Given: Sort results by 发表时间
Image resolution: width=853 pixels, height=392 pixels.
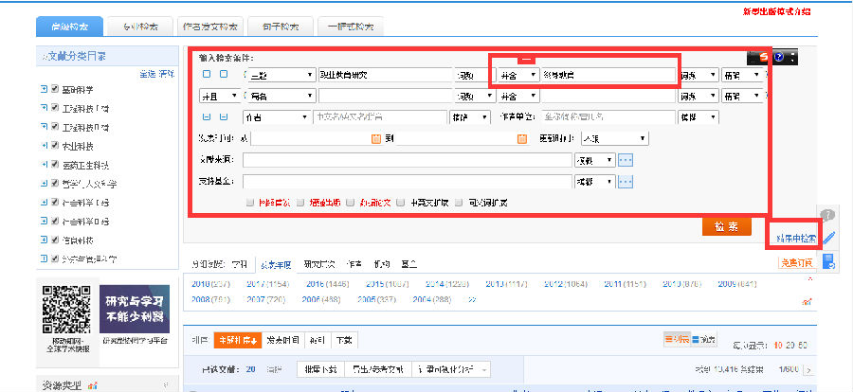Looking at the screenshot, I should 282,340.
